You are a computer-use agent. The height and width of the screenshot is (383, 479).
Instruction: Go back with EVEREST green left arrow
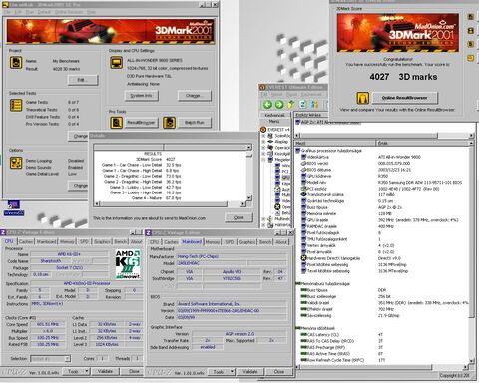point(267,105)
